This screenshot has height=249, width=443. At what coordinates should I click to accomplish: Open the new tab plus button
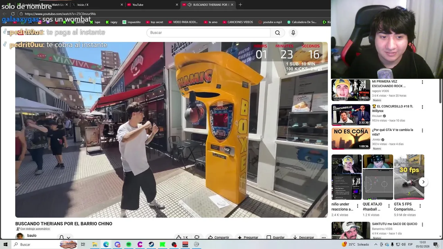(240, 4)
